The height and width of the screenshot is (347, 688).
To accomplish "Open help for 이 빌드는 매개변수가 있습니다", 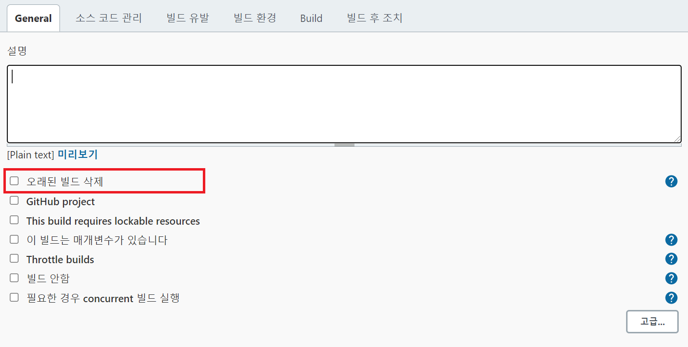I will pos(671,239).
